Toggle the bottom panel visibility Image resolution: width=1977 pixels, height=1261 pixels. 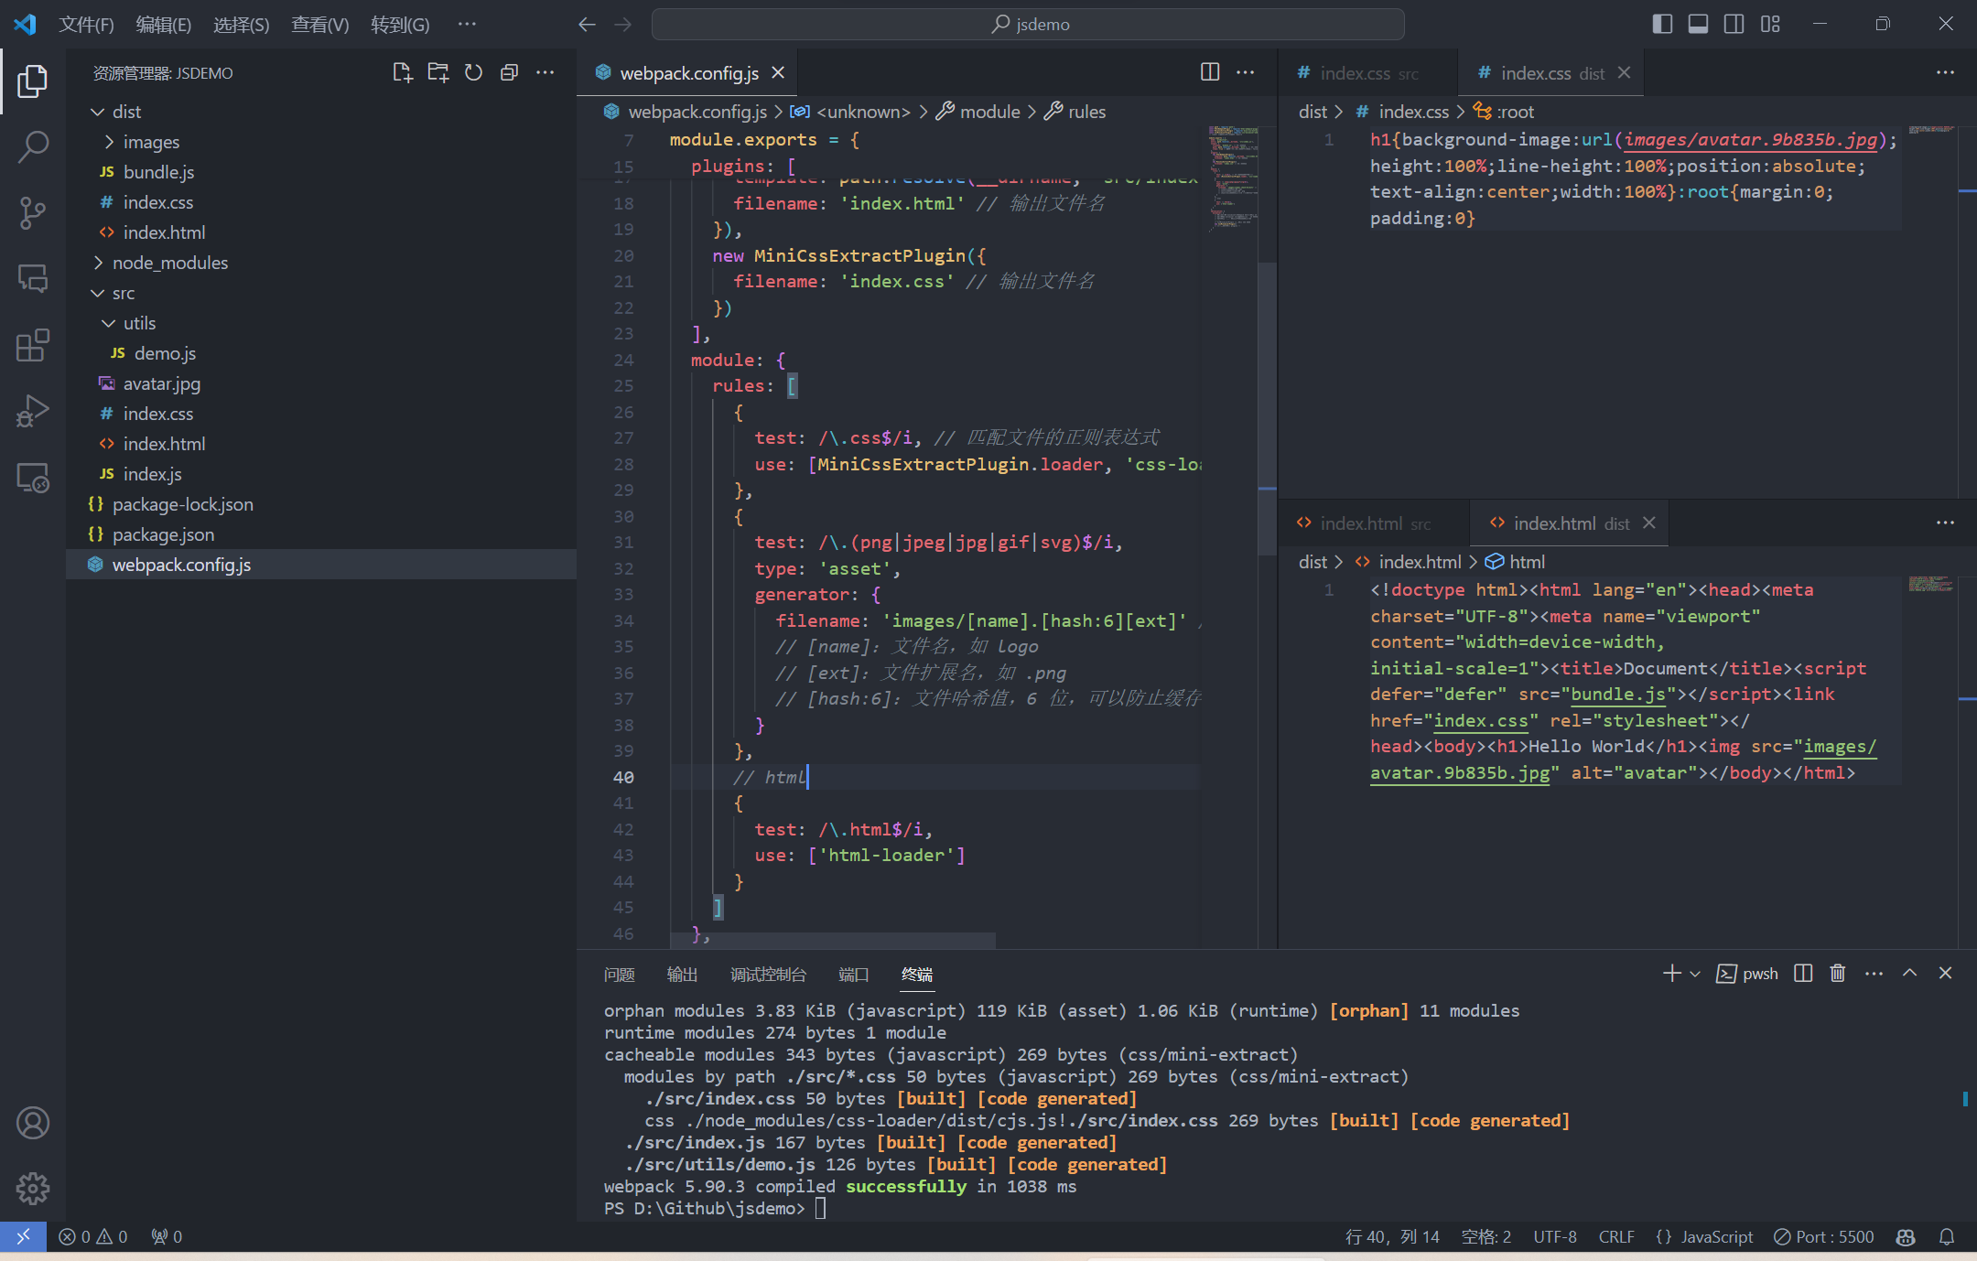[1698, 24]
